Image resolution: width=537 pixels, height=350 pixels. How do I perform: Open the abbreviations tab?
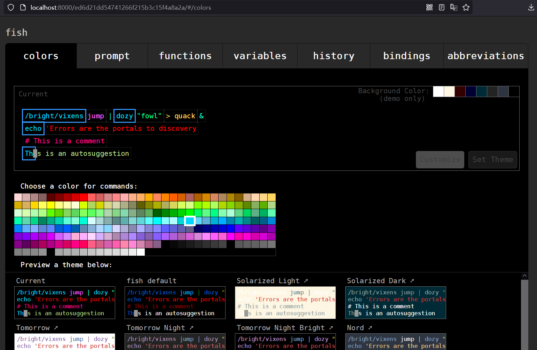485,56
